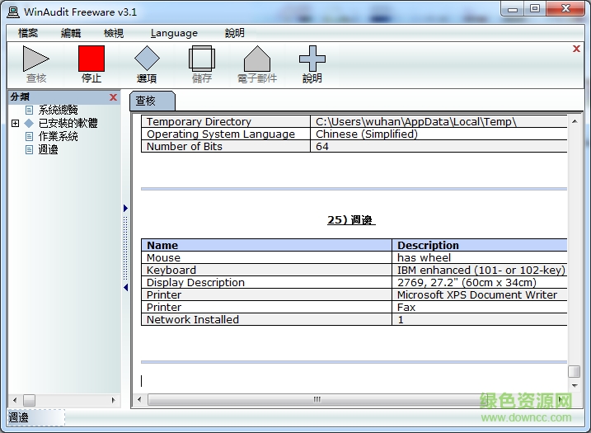Open the 編輯 menu

71,33
